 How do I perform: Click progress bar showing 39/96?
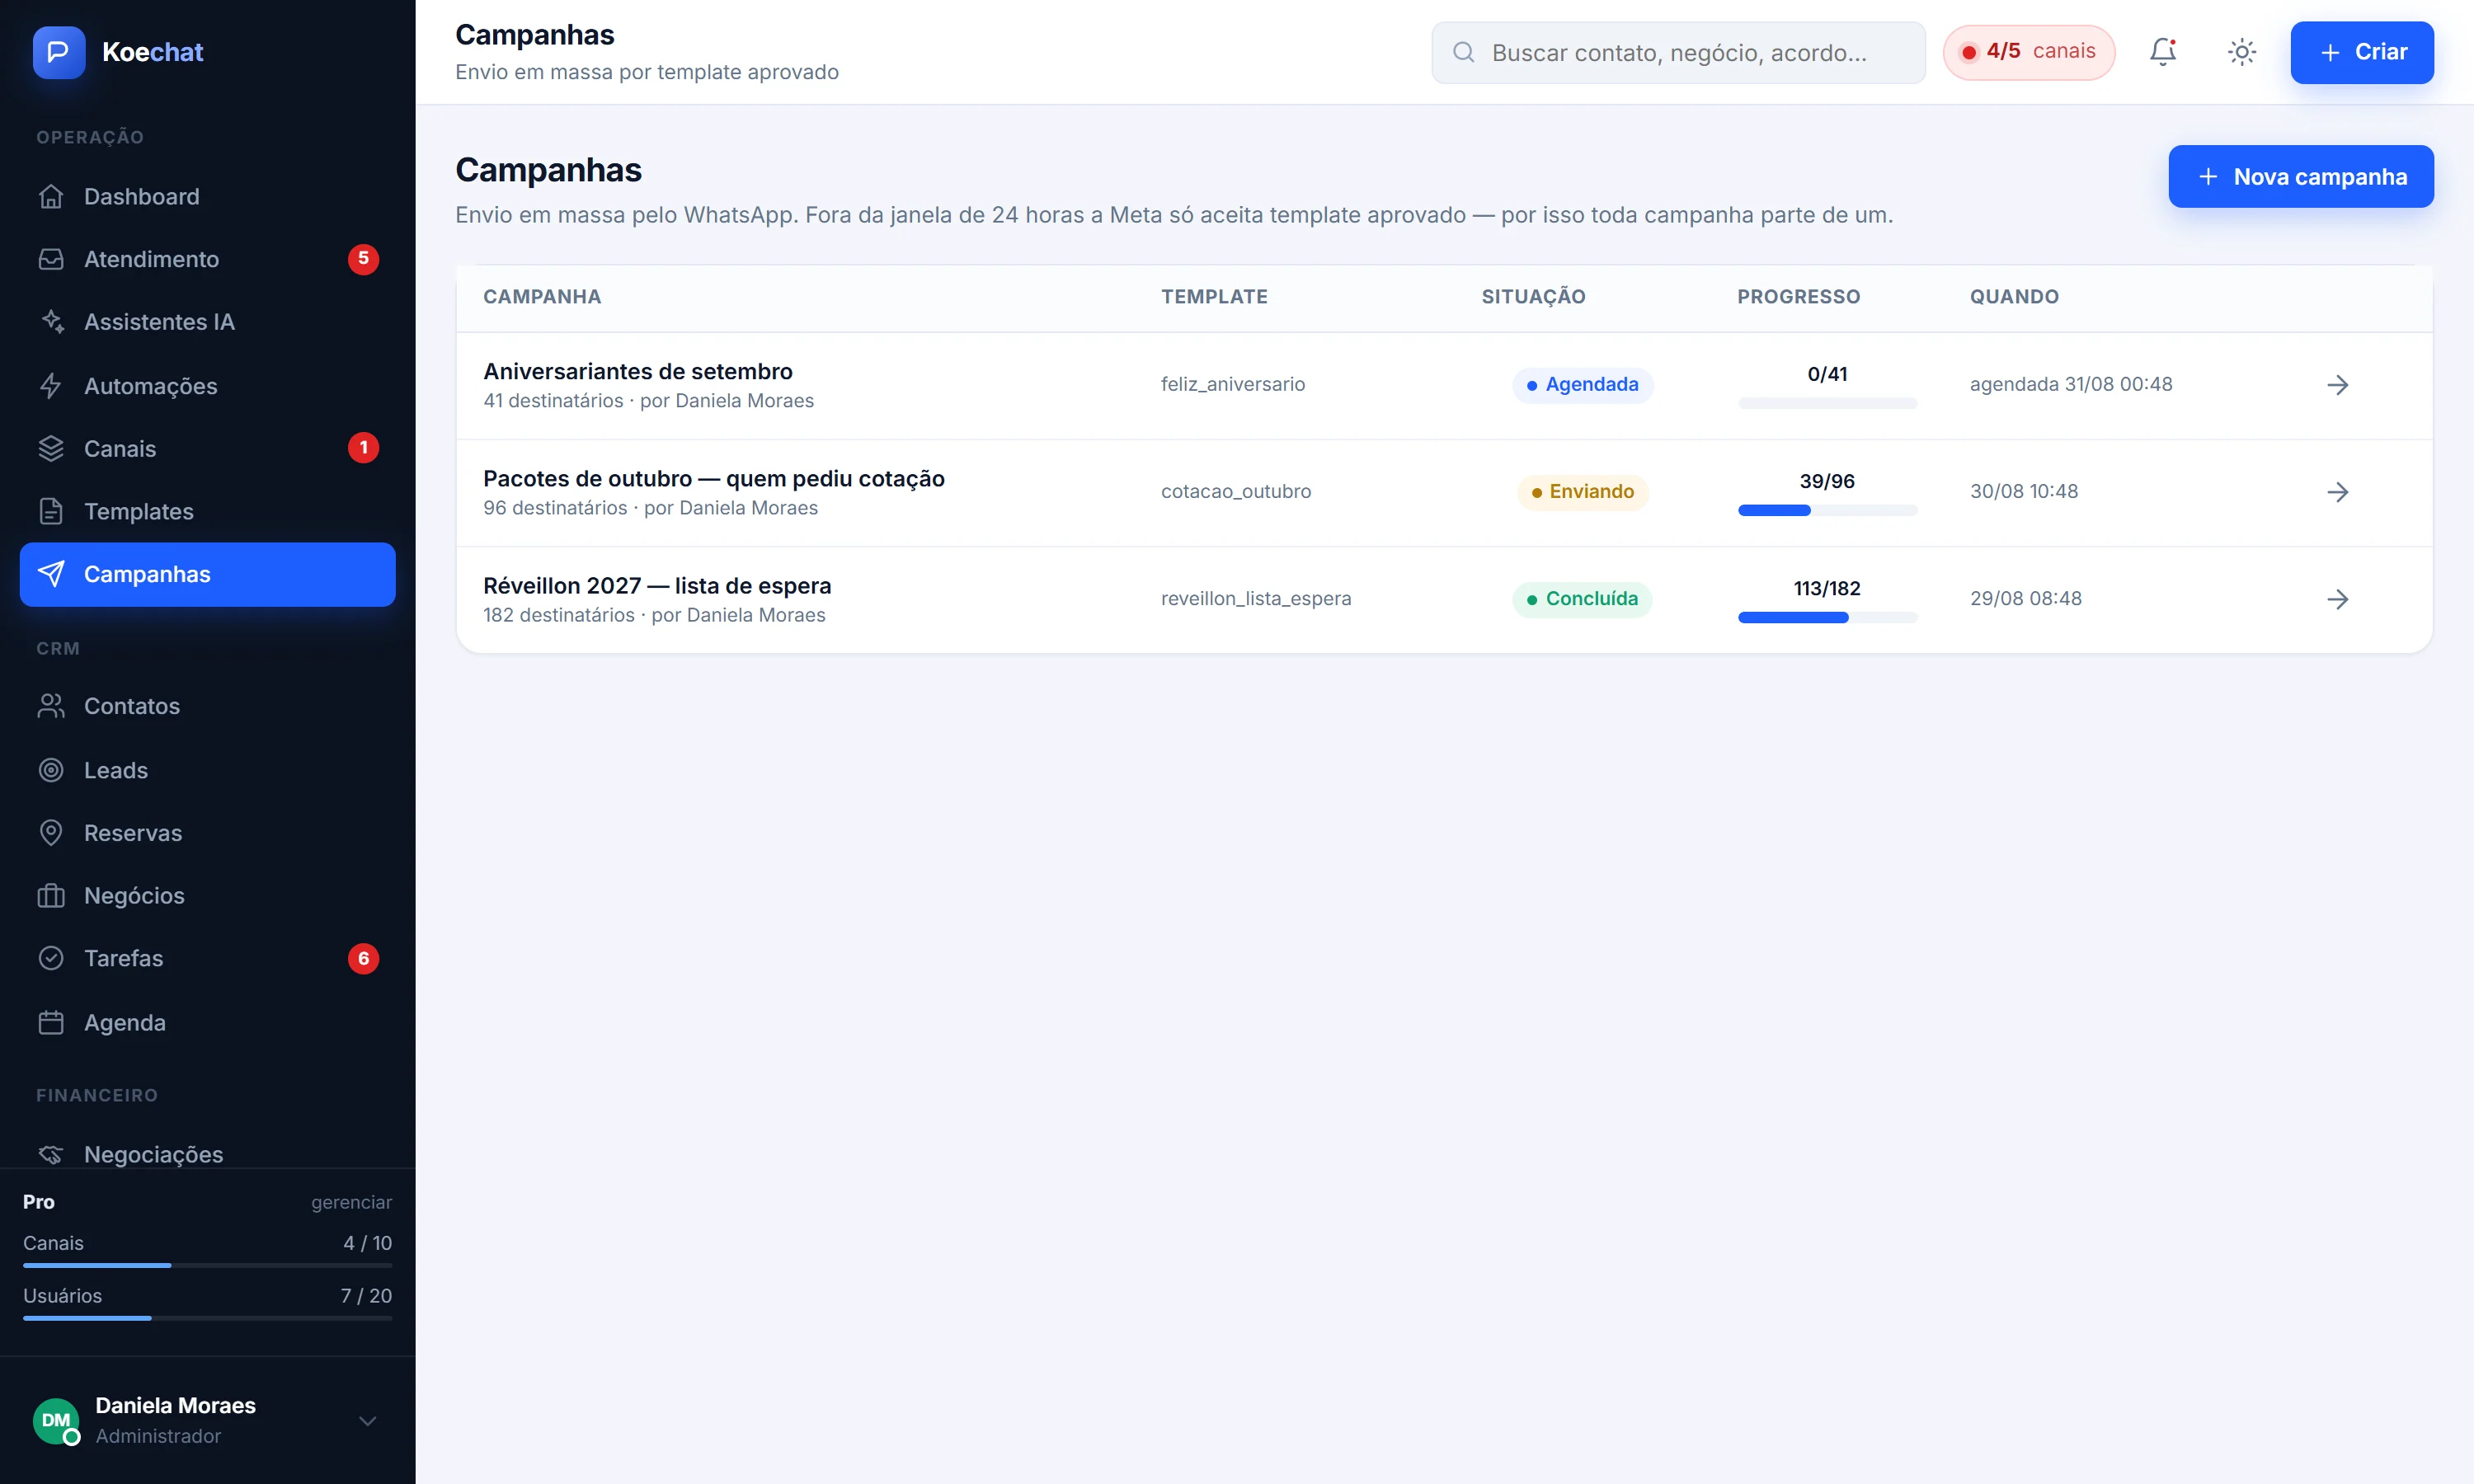(1827, 510)
